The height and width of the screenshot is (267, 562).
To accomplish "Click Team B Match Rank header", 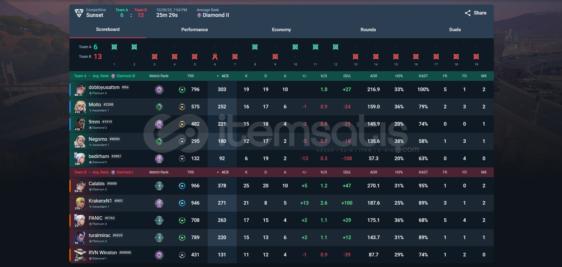I will 159,172.
